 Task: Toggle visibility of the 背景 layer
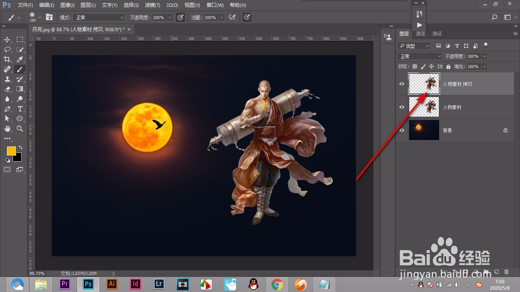click(x=402, y=130)
